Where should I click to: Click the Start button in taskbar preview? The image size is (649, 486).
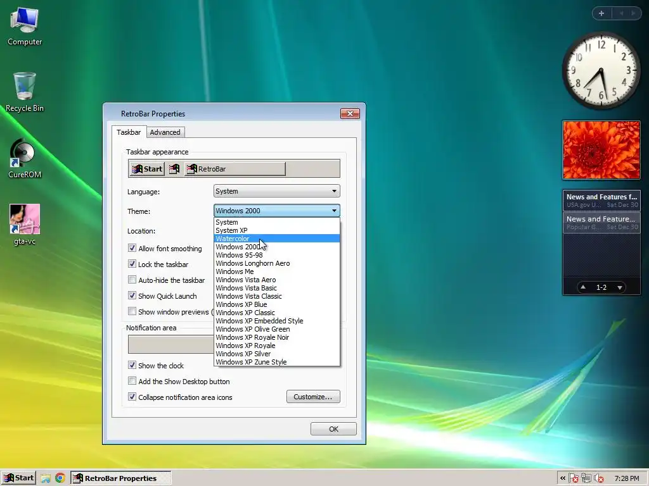click(147, 168)
